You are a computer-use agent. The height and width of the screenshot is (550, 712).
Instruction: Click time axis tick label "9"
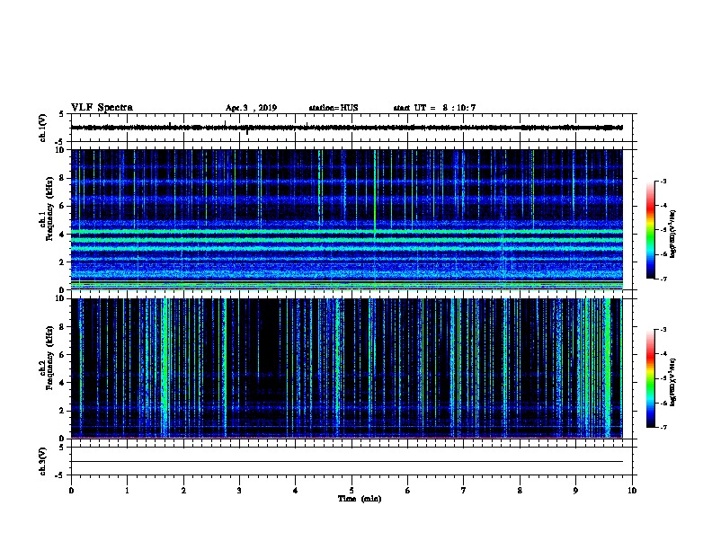[575, 491]
